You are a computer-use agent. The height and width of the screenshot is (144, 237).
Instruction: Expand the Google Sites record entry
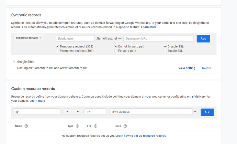pyautogui.click(x=14, y=62)
